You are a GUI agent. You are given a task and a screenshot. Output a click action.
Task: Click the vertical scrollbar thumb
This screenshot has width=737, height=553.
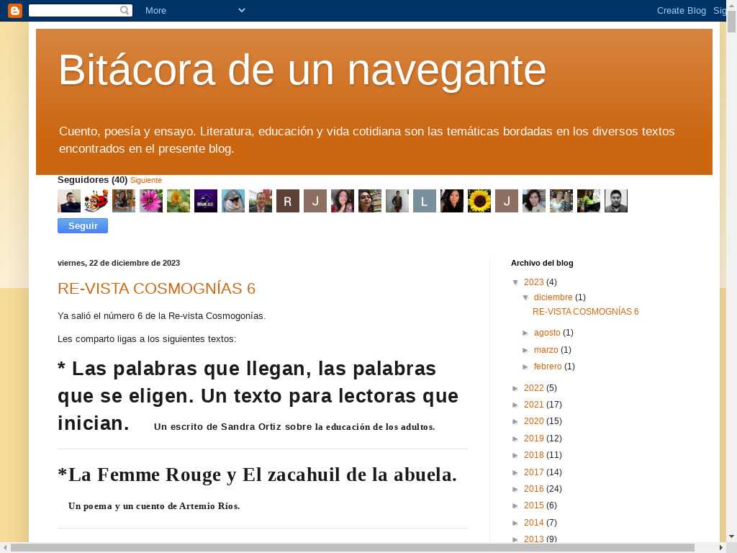pyautogui.click(x=731, y=21)
